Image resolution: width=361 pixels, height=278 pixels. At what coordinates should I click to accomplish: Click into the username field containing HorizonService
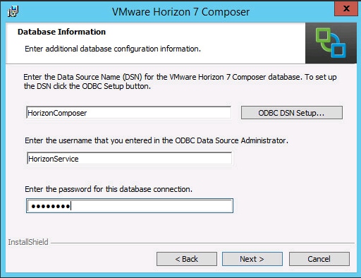(130, 159)
